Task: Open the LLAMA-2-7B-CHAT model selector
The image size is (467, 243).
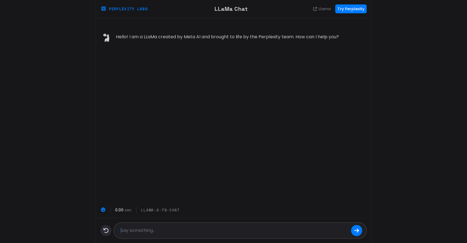Action: 160,210
